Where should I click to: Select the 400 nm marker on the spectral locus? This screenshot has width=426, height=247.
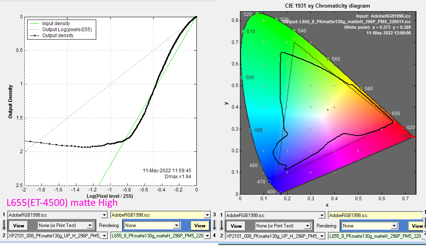(x=281, y=193)
